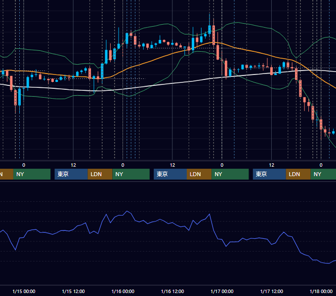The image size is (336, 296).
Task: Click the NY session block spanning 1/15 00:00
Action: click(x=32, y=174)
